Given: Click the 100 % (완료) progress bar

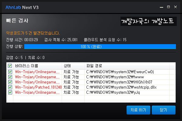Looking at the screenshot, I should tap(100, 47).
